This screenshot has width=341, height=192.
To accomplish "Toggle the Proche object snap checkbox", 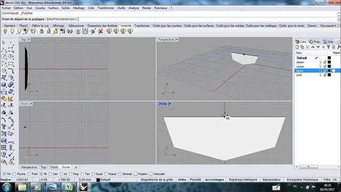I will tap(14, 174).
